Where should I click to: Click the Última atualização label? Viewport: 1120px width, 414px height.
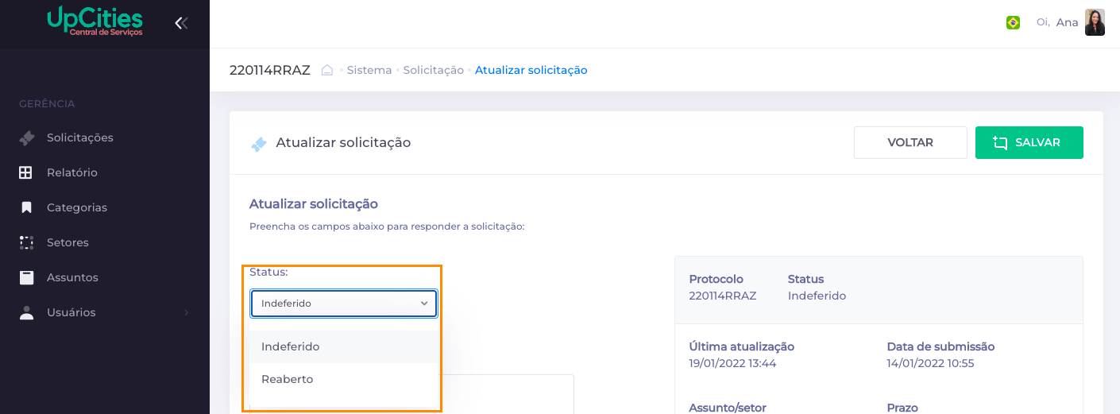point(742,346)
